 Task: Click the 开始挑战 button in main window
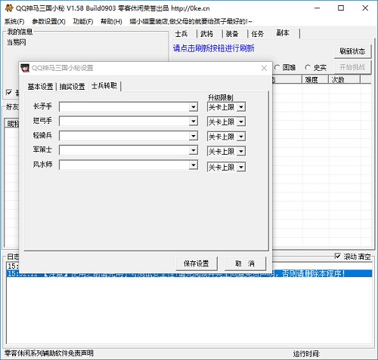click(352, 67)
